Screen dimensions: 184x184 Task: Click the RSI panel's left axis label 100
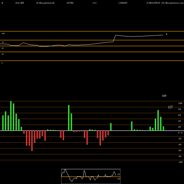3,33
